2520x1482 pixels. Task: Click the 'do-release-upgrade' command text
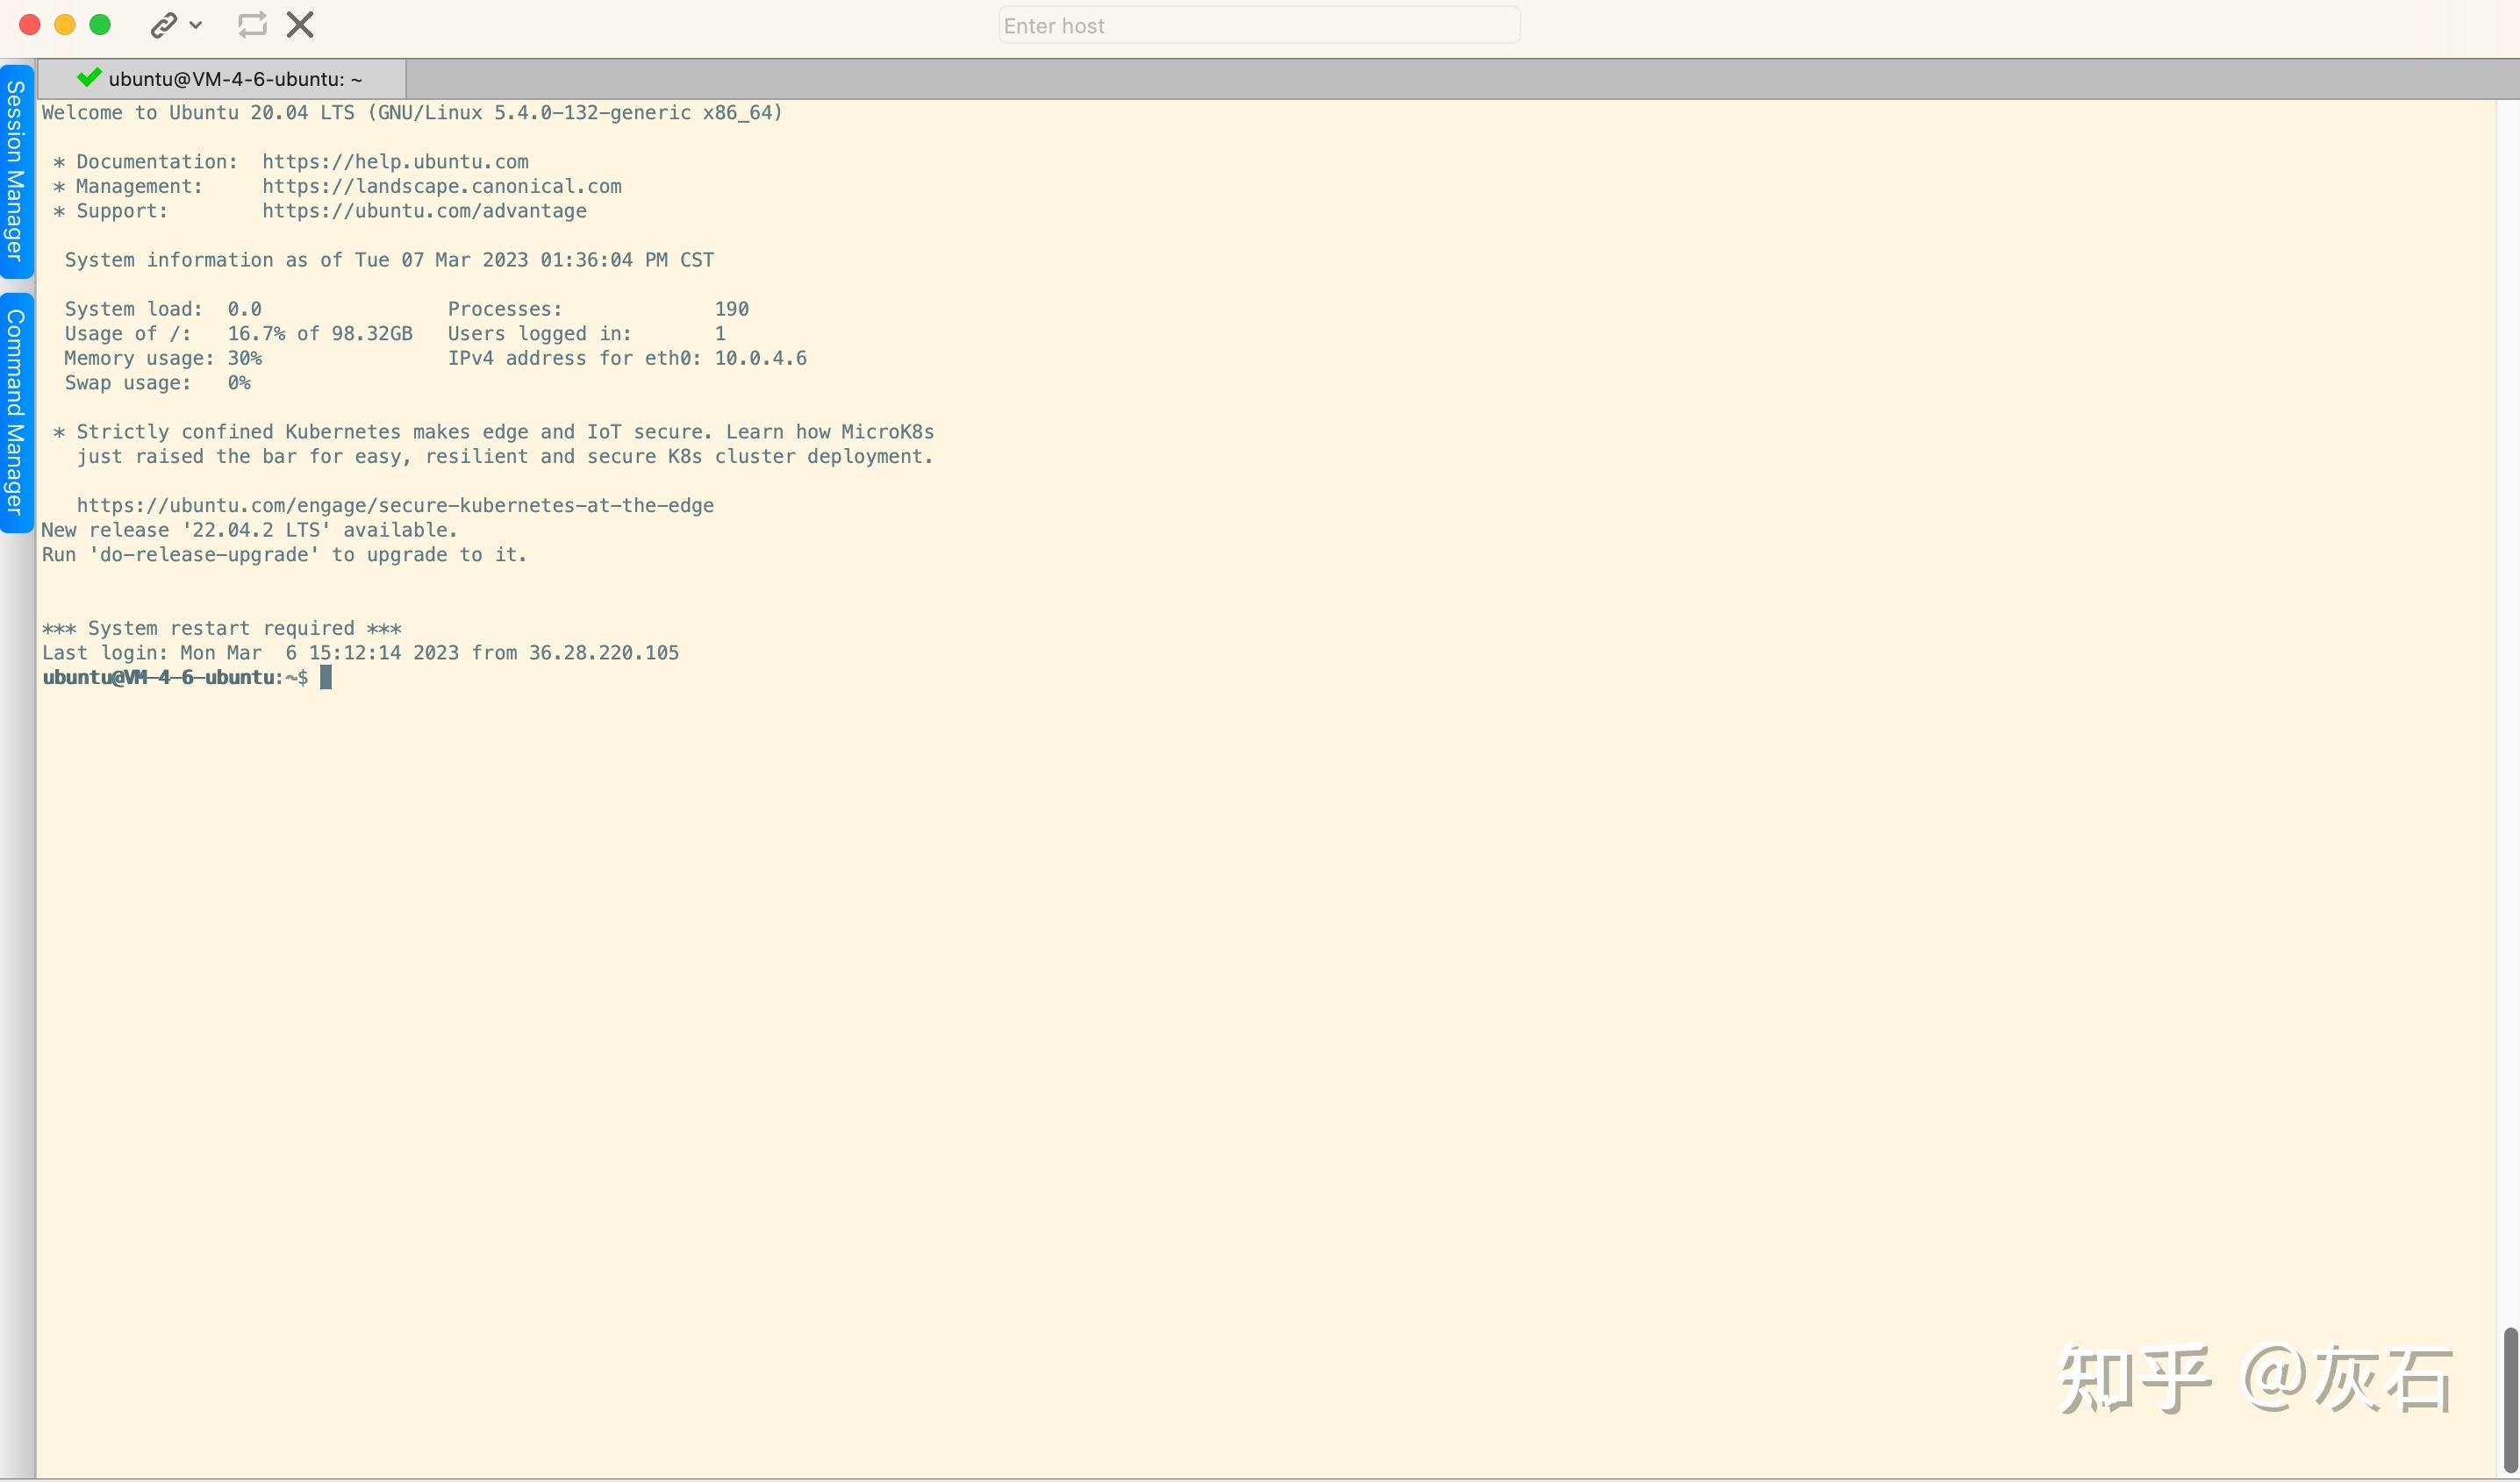tap(204, 554)
